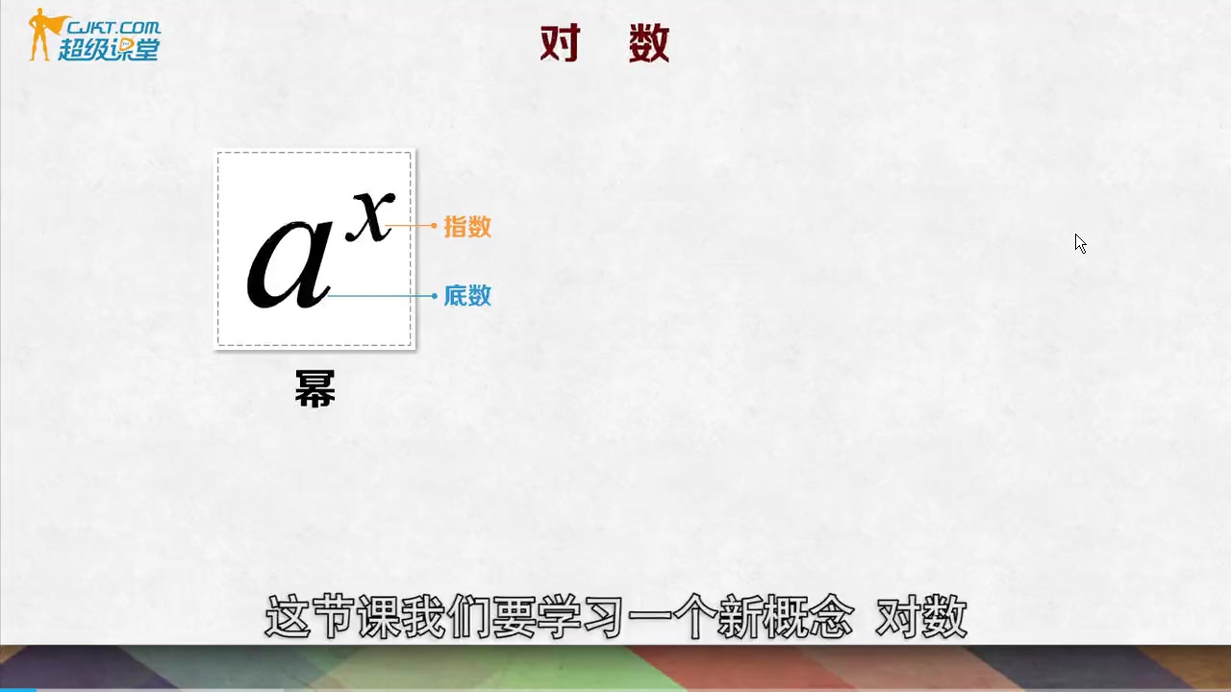The image size is (1231, 692).
Task: Expand the blue connector line to 底数
Action: point(380,297)
